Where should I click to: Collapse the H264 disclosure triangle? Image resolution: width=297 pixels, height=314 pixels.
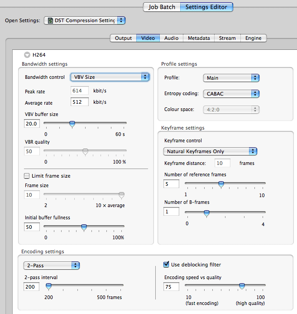tap(28, 55)
